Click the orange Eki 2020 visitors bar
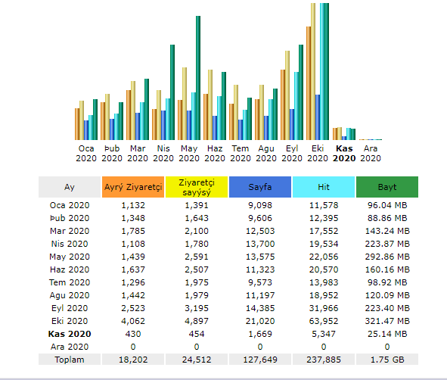The width and height of the screenshot is (447, 380). coord(309,83)
